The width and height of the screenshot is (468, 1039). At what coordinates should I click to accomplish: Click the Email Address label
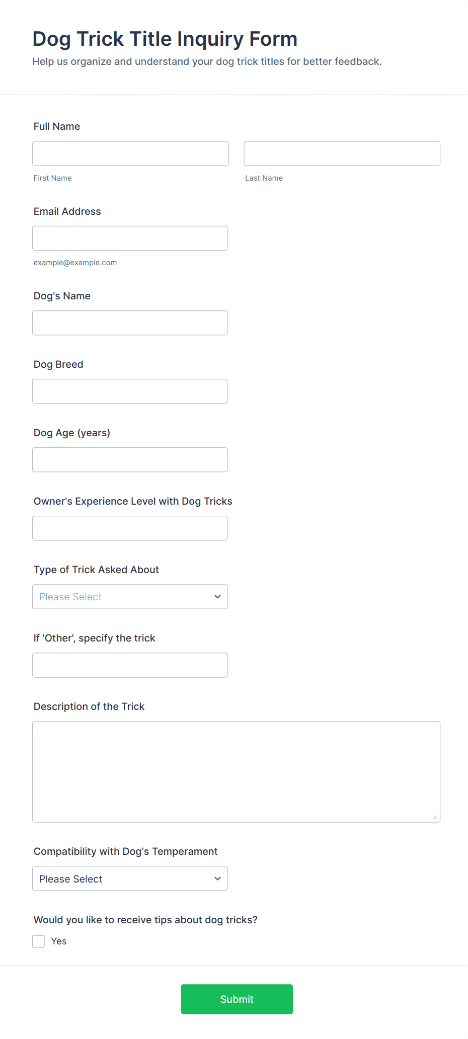pos(67,211)
